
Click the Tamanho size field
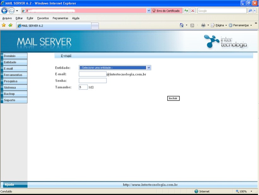[83, 87]
